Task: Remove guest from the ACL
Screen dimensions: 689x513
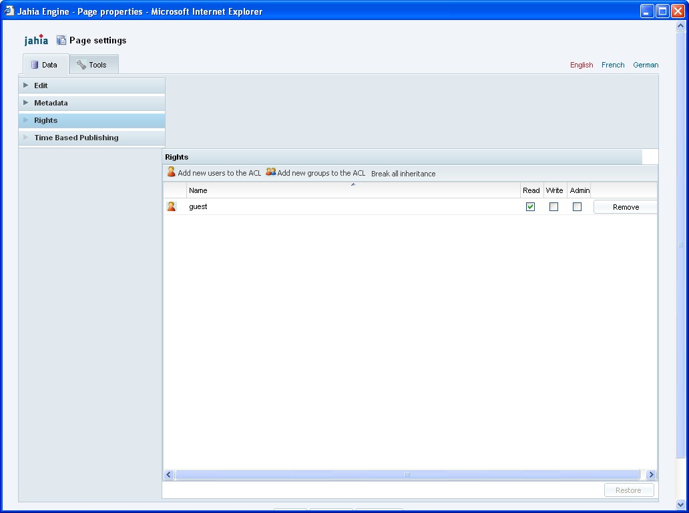Action: point(626,207)
